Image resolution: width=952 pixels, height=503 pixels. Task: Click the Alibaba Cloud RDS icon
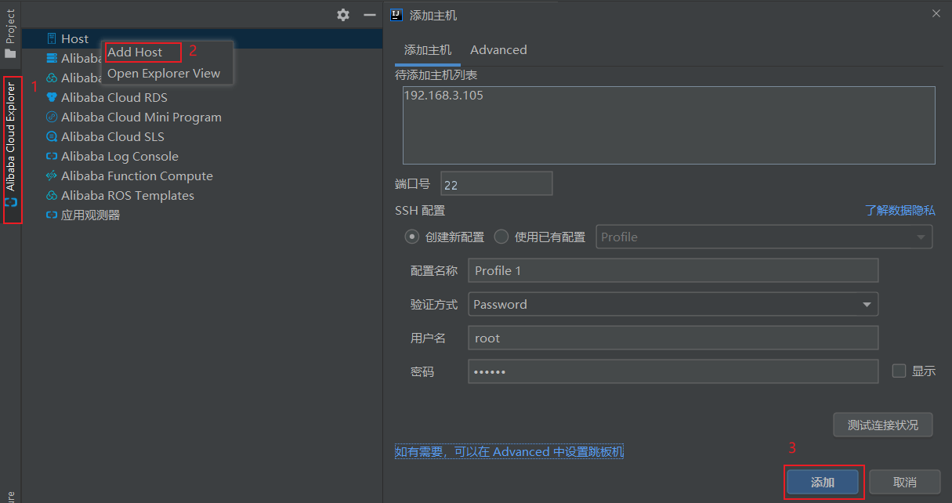pos(52,98)
